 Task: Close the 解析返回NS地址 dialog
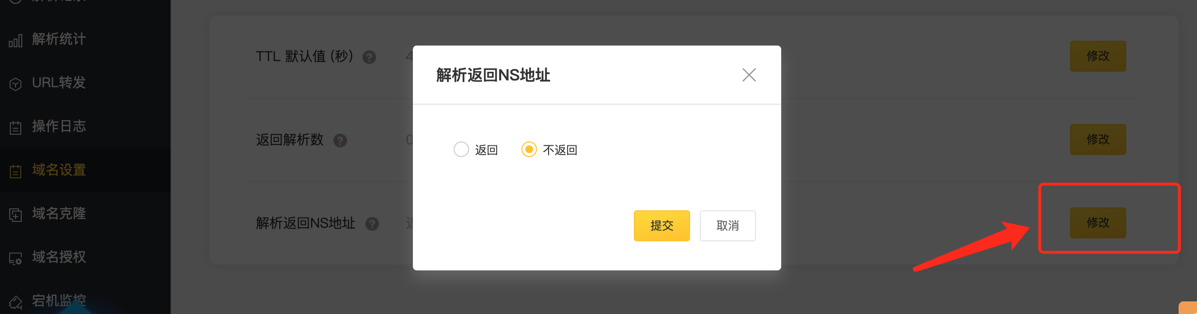(749, 75)
